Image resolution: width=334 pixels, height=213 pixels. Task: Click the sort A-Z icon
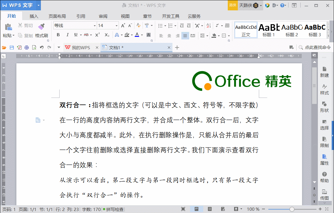(x=209, y=26)
